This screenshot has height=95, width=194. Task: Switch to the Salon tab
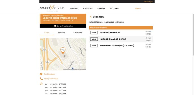tap(47, 33)
